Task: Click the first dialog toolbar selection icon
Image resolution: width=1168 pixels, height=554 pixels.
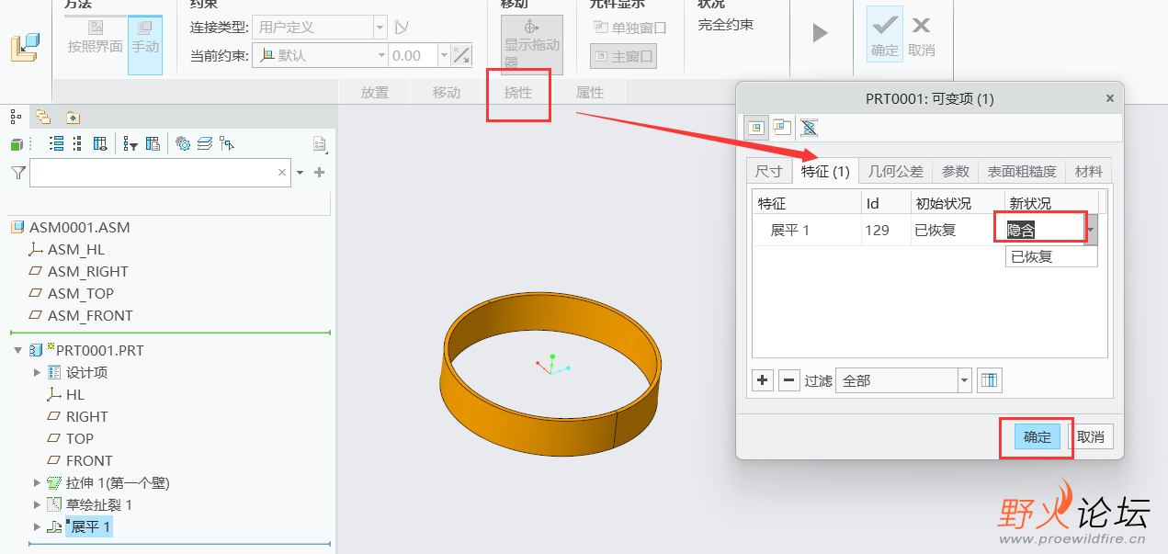Action: coord(756,127)
